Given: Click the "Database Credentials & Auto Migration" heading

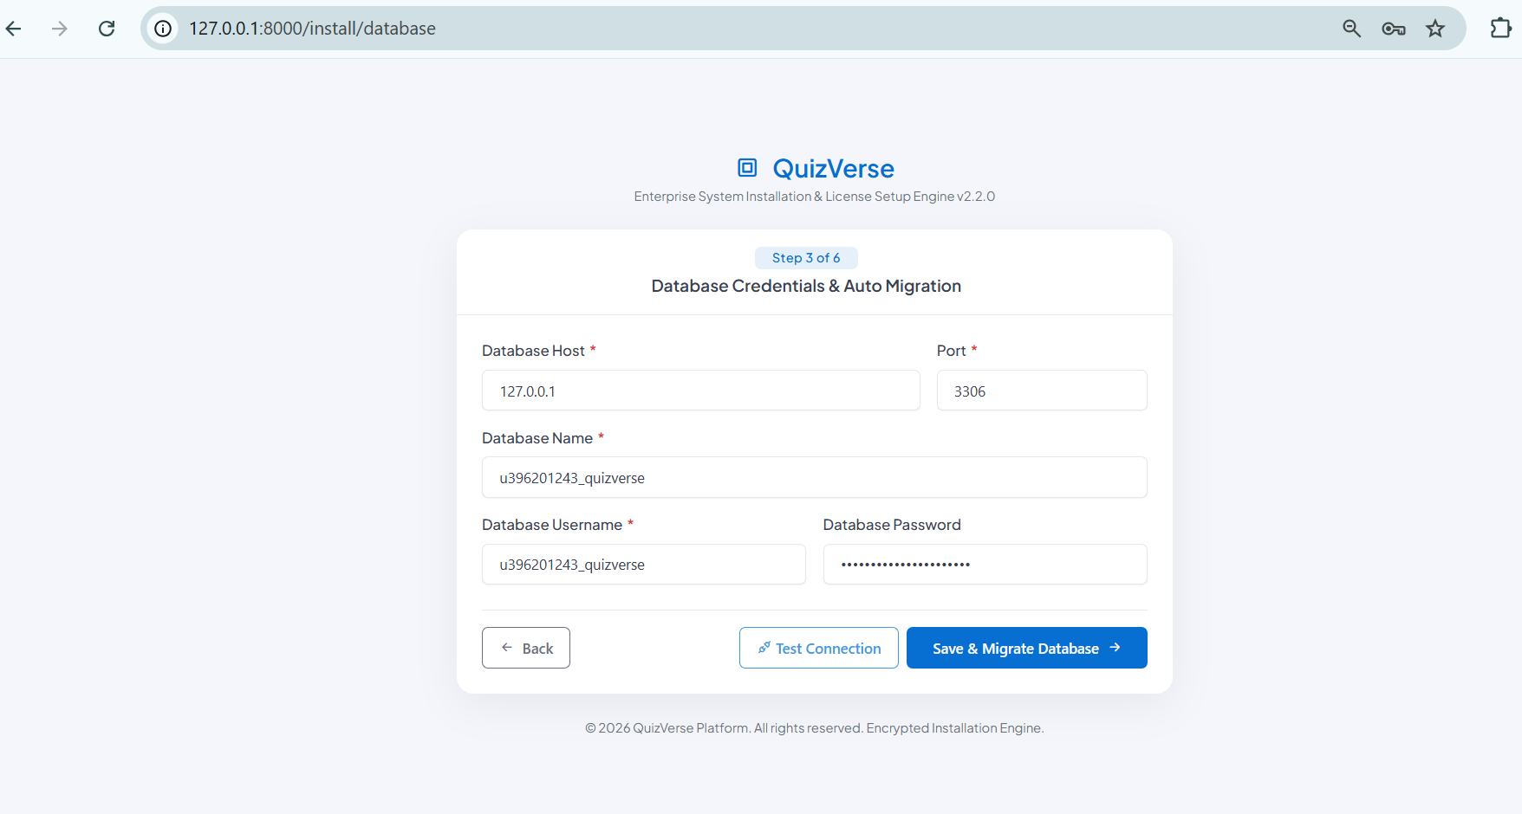Looking at the screenshot, I should pos(806,286).
